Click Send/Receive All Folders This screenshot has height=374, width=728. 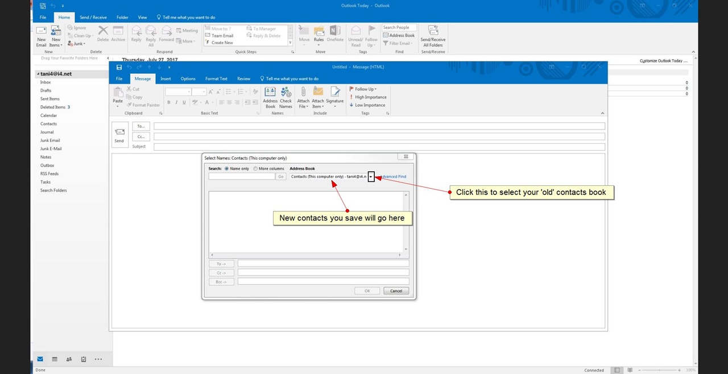point(433,36)
